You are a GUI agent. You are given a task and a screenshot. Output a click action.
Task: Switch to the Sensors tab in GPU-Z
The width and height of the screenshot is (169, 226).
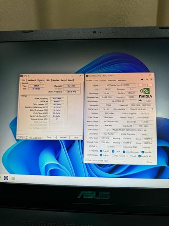point(103,80)
